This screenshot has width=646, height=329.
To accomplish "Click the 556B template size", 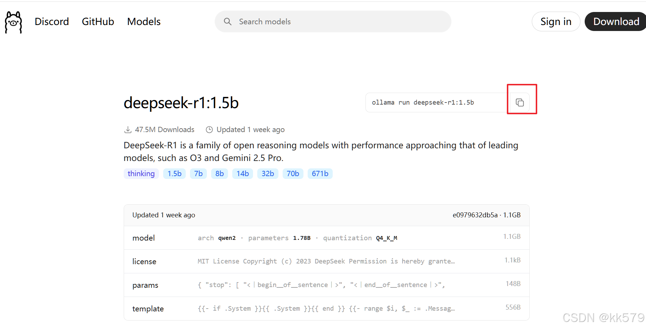I will (513, 308).
